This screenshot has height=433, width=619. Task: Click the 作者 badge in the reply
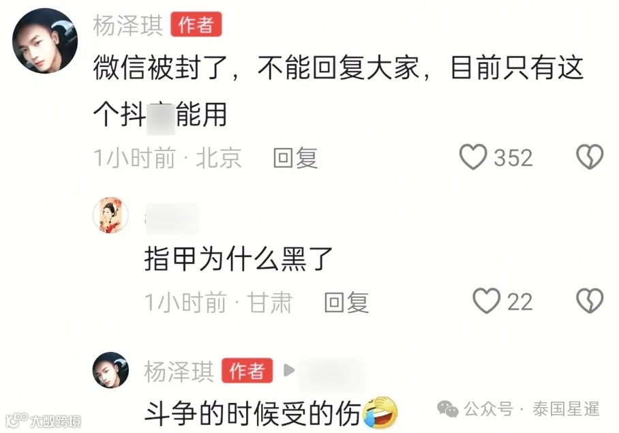[247, 371]
